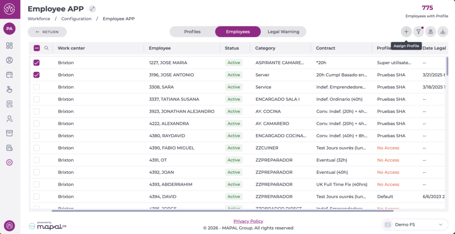Click the expand icon beside Employee APP title
This screenshot has width=455, height=234.
92,8
